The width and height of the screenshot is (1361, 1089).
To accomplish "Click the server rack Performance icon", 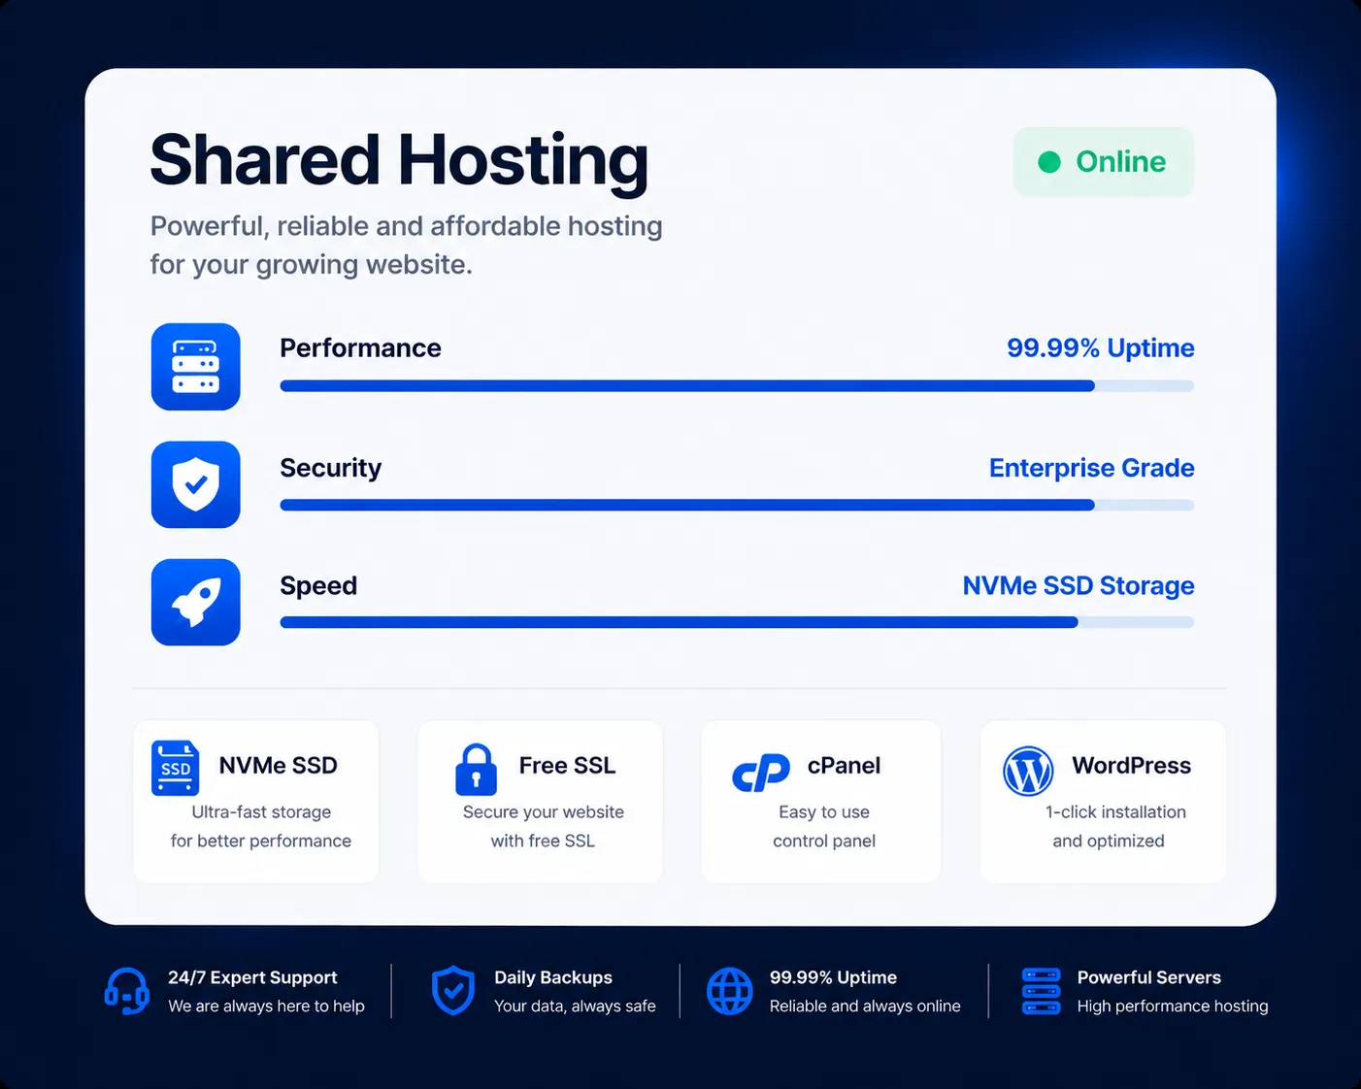I will [x=196, y=367].
